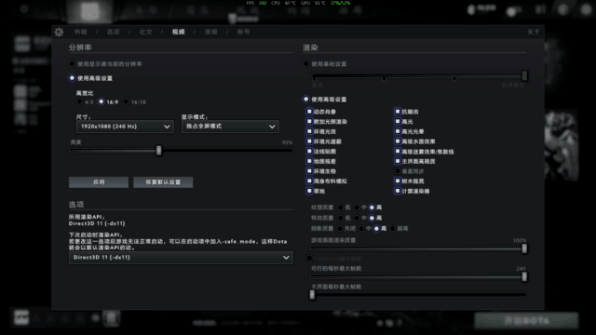The width and height of the screenshot is (596, 335).
Task: Set 阴影质量 to 中
Action: pyautogui.click(x=361, y=228)
